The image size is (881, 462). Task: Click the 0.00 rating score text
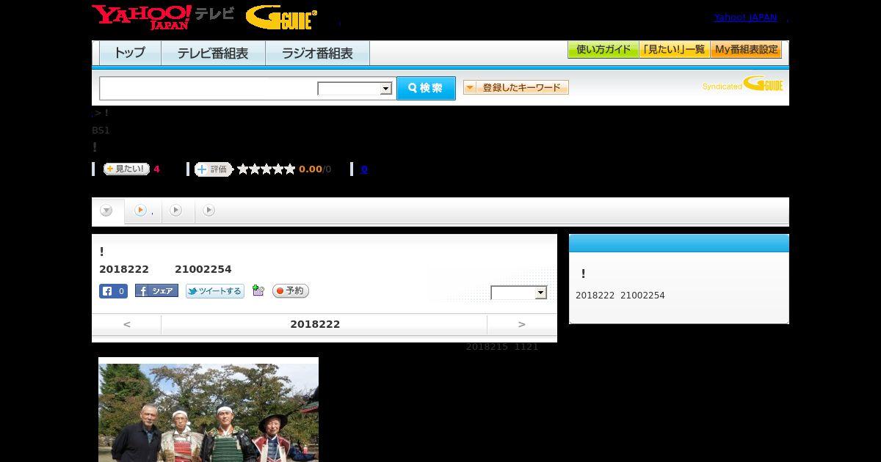click(x=311, y=169)
